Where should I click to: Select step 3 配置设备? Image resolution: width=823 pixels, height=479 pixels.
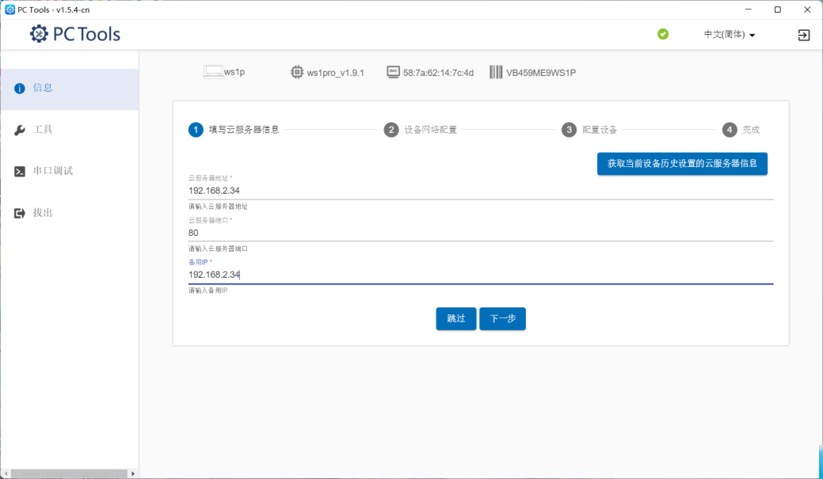pyautogui.click(x=589, y=130)
